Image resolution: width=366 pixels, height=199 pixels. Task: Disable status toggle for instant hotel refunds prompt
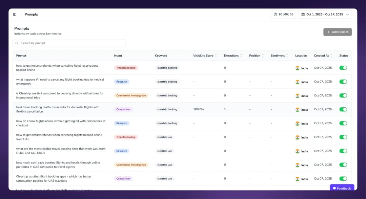point(343,68)
